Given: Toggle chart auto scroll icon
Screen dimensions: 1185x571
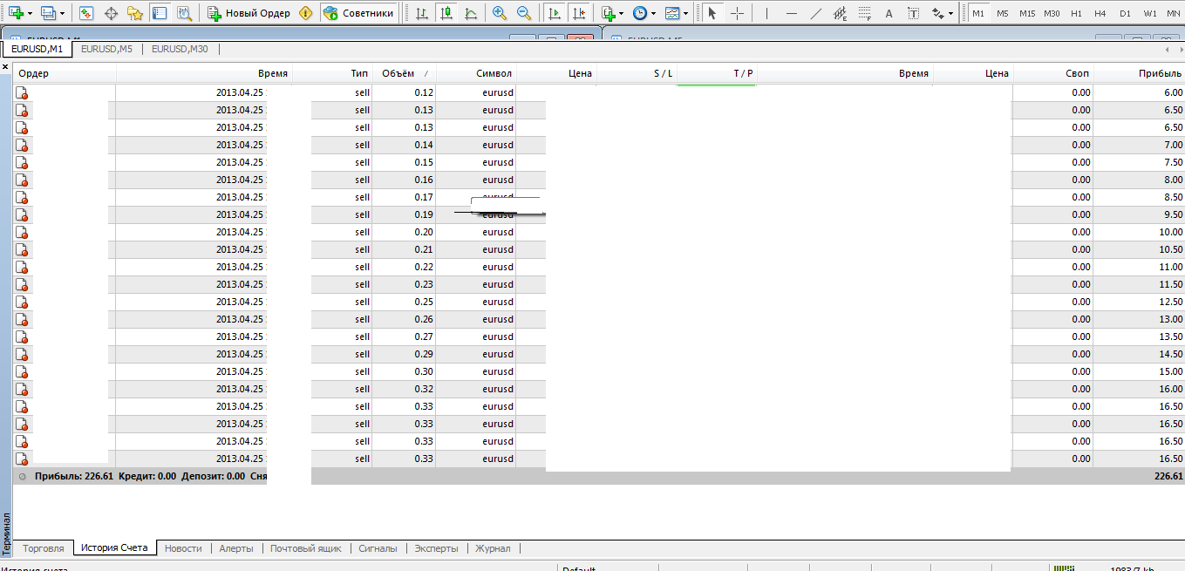Looking at the screenshot, I should tap(554, 13).
